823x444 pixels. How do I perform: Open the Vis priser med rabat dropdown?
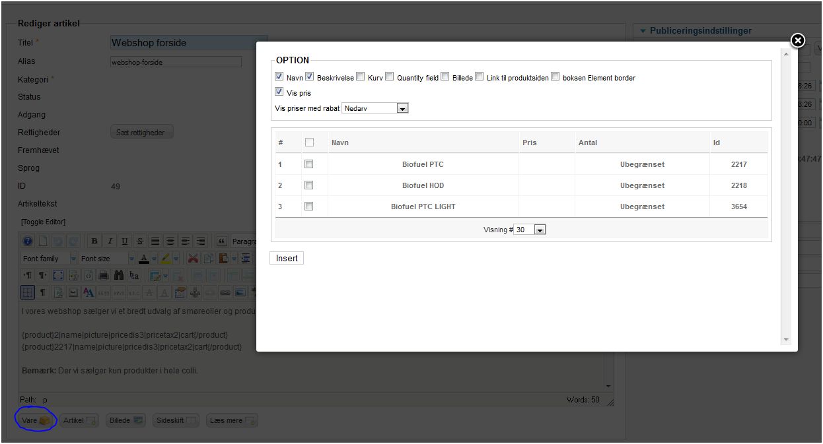375,108
